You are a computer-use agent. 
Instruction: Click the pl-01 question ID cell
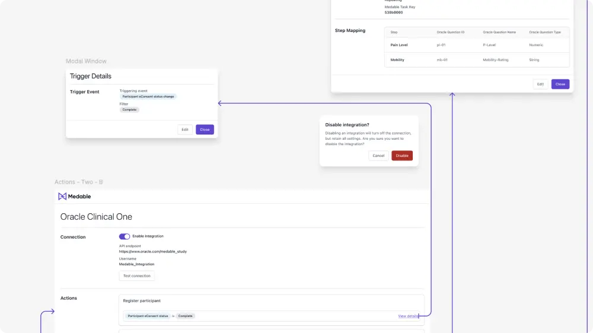pyautogui.click(x=441, y=45)
